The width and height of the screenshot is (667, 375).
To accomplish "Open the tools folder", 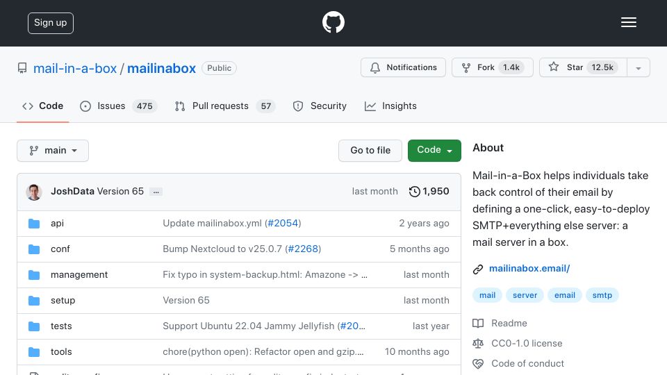I will click(61, 351).
